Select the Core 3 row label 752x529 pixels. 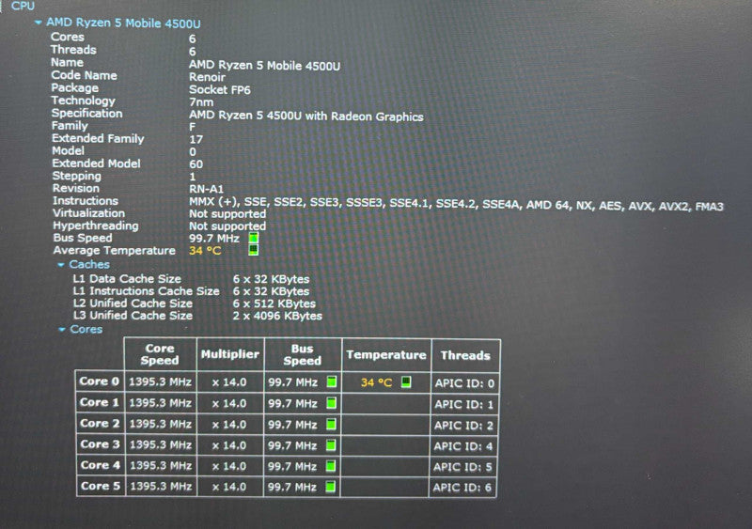(x=101, y=444)
